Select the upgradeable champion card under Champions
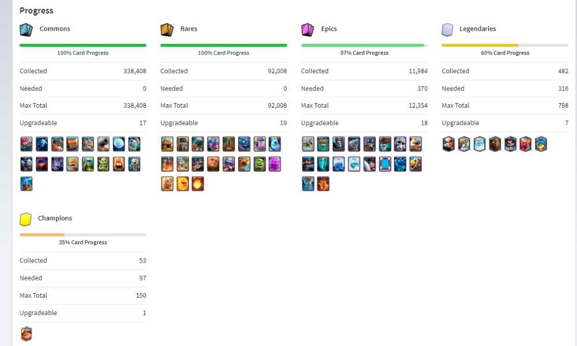 point(26,334)
